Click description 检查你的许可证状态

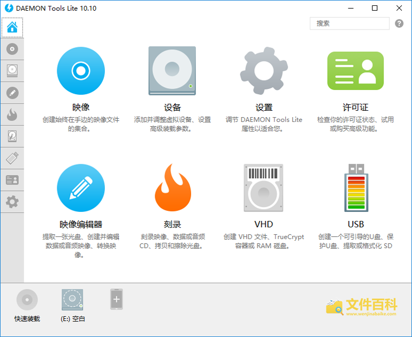(x=355, y=124)
